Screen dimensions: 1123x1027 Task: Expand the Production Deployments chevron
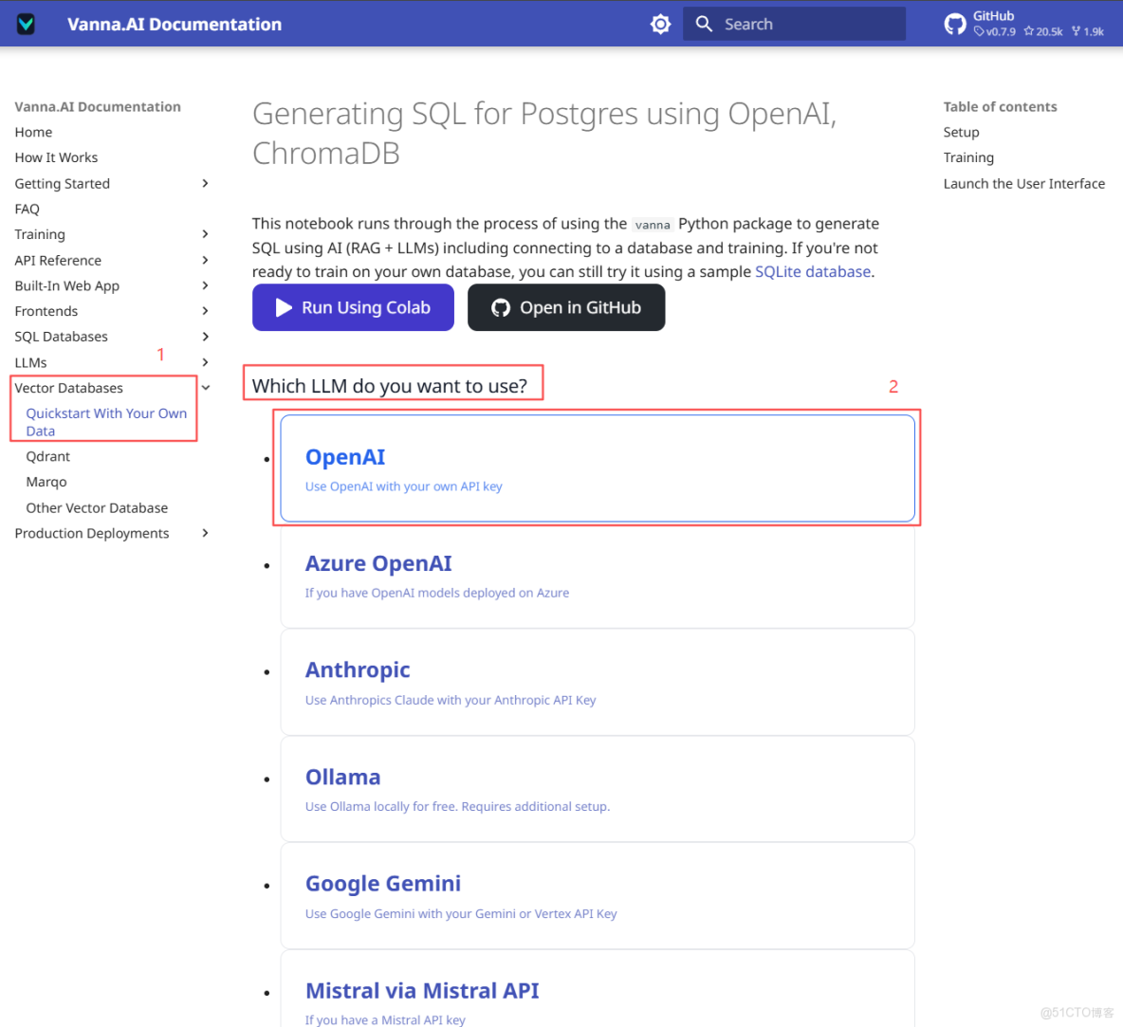[x=205, y=533]
